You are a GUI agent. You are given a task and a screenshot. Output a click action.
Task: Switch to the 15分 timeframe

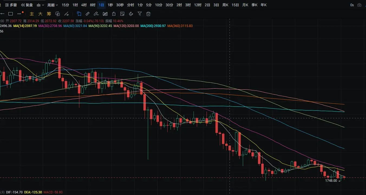(65, 5)
